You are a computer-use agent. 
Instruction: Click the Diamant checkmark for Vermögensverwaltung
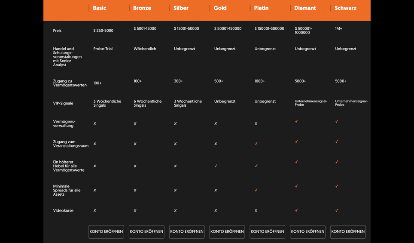tap(296, 122)
